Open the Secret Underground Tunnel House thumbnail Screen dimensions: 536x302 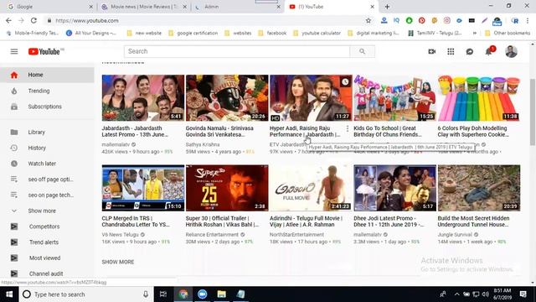[x=479, y=188]
